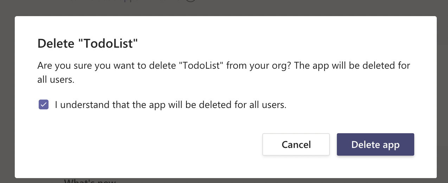The height and width of the screenshot is (183, 448).
Task: Click the dimmed strip above the dialog
Action: pos(281,8)
